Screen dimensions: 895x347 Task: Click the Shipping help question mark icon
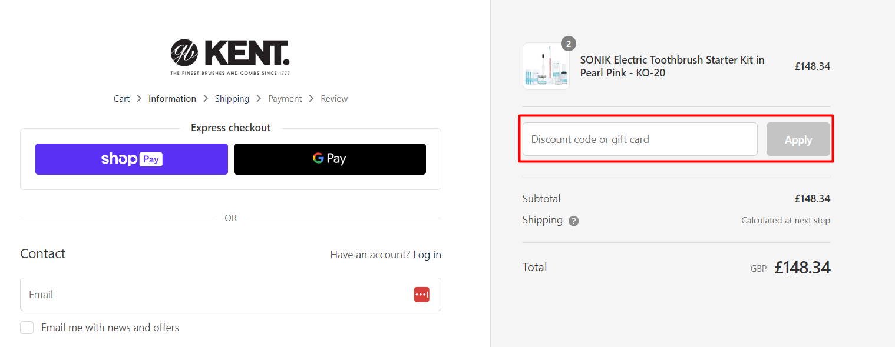(574, 221)
